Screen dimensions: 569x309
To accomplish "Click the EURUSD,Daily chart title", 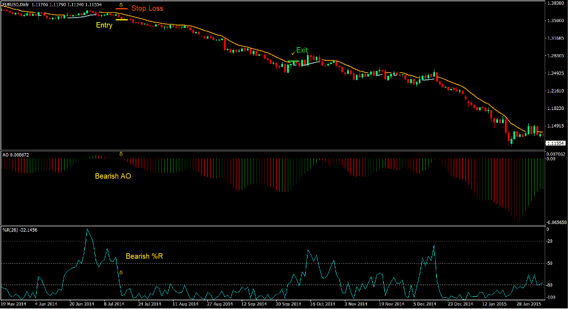I will pyautogui.click(x=16, y=5).
